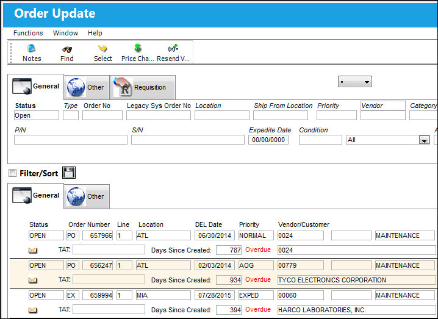Select order number 657966 cell
Image resolution: width=438 pixels, height=319 pixels.
coord(98,235)
